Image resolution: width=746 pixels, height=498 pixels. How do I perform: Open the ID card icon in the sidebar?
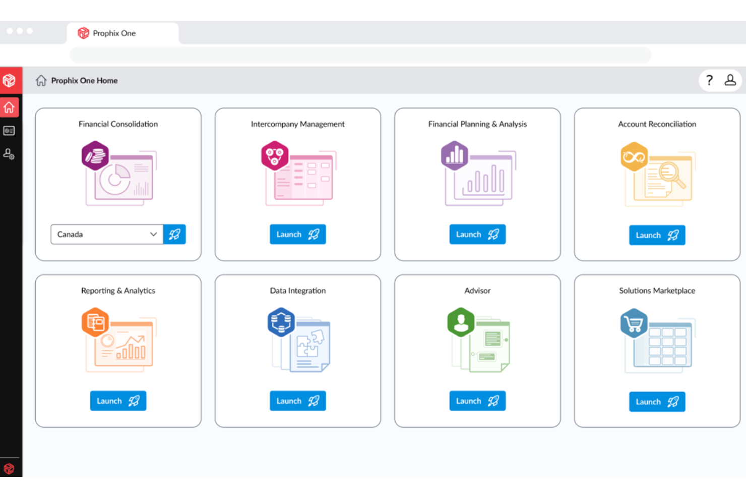(9, 131)
